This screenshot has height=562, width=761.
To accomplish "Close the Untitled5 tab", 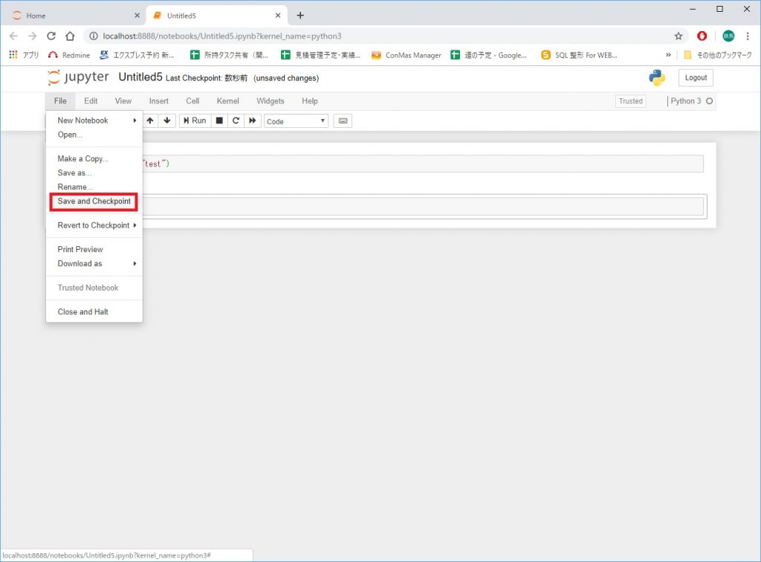I will point(278,16).
